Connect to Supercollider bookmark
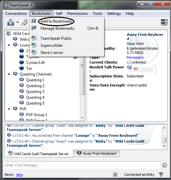171x180 pixels. pyautogui.click(x=52, y=45)
